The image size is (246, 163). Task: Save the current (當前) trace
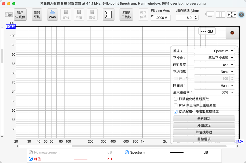[x=66, y=15]
